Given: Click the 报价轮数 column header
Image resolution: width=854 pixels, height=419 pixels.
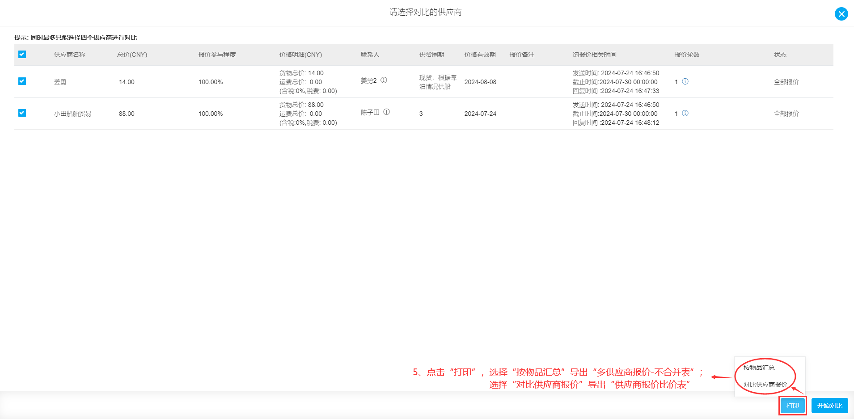Looking at the screenshot, I should tap(687, 55).
